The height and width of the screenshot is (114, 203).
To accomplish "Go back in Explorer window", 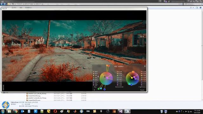I will [x=2, y=4].
